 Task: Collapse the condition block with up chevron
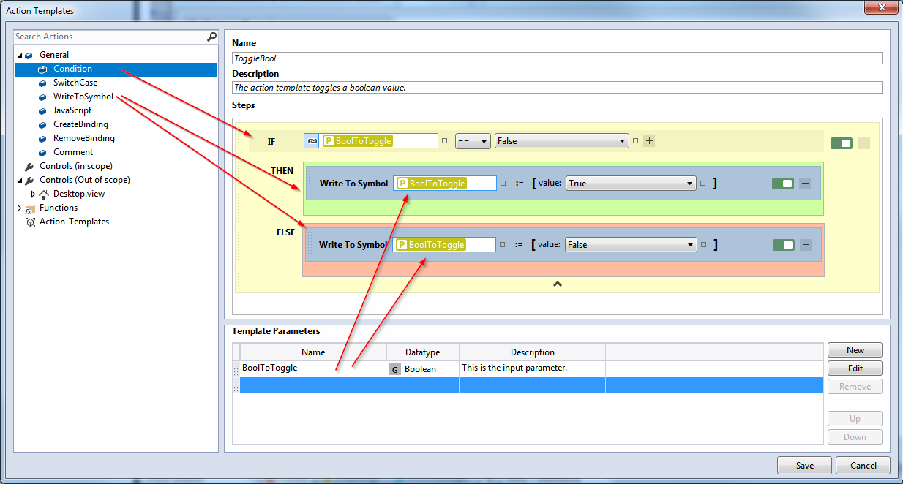tap(557, 284)
